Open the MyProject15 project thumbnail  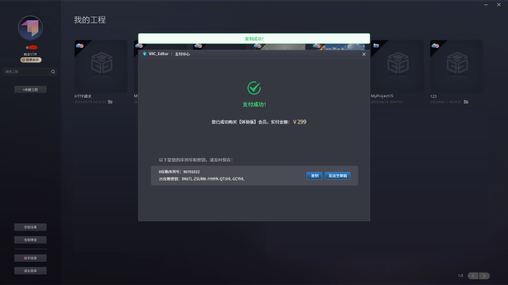tap(397, 66)
